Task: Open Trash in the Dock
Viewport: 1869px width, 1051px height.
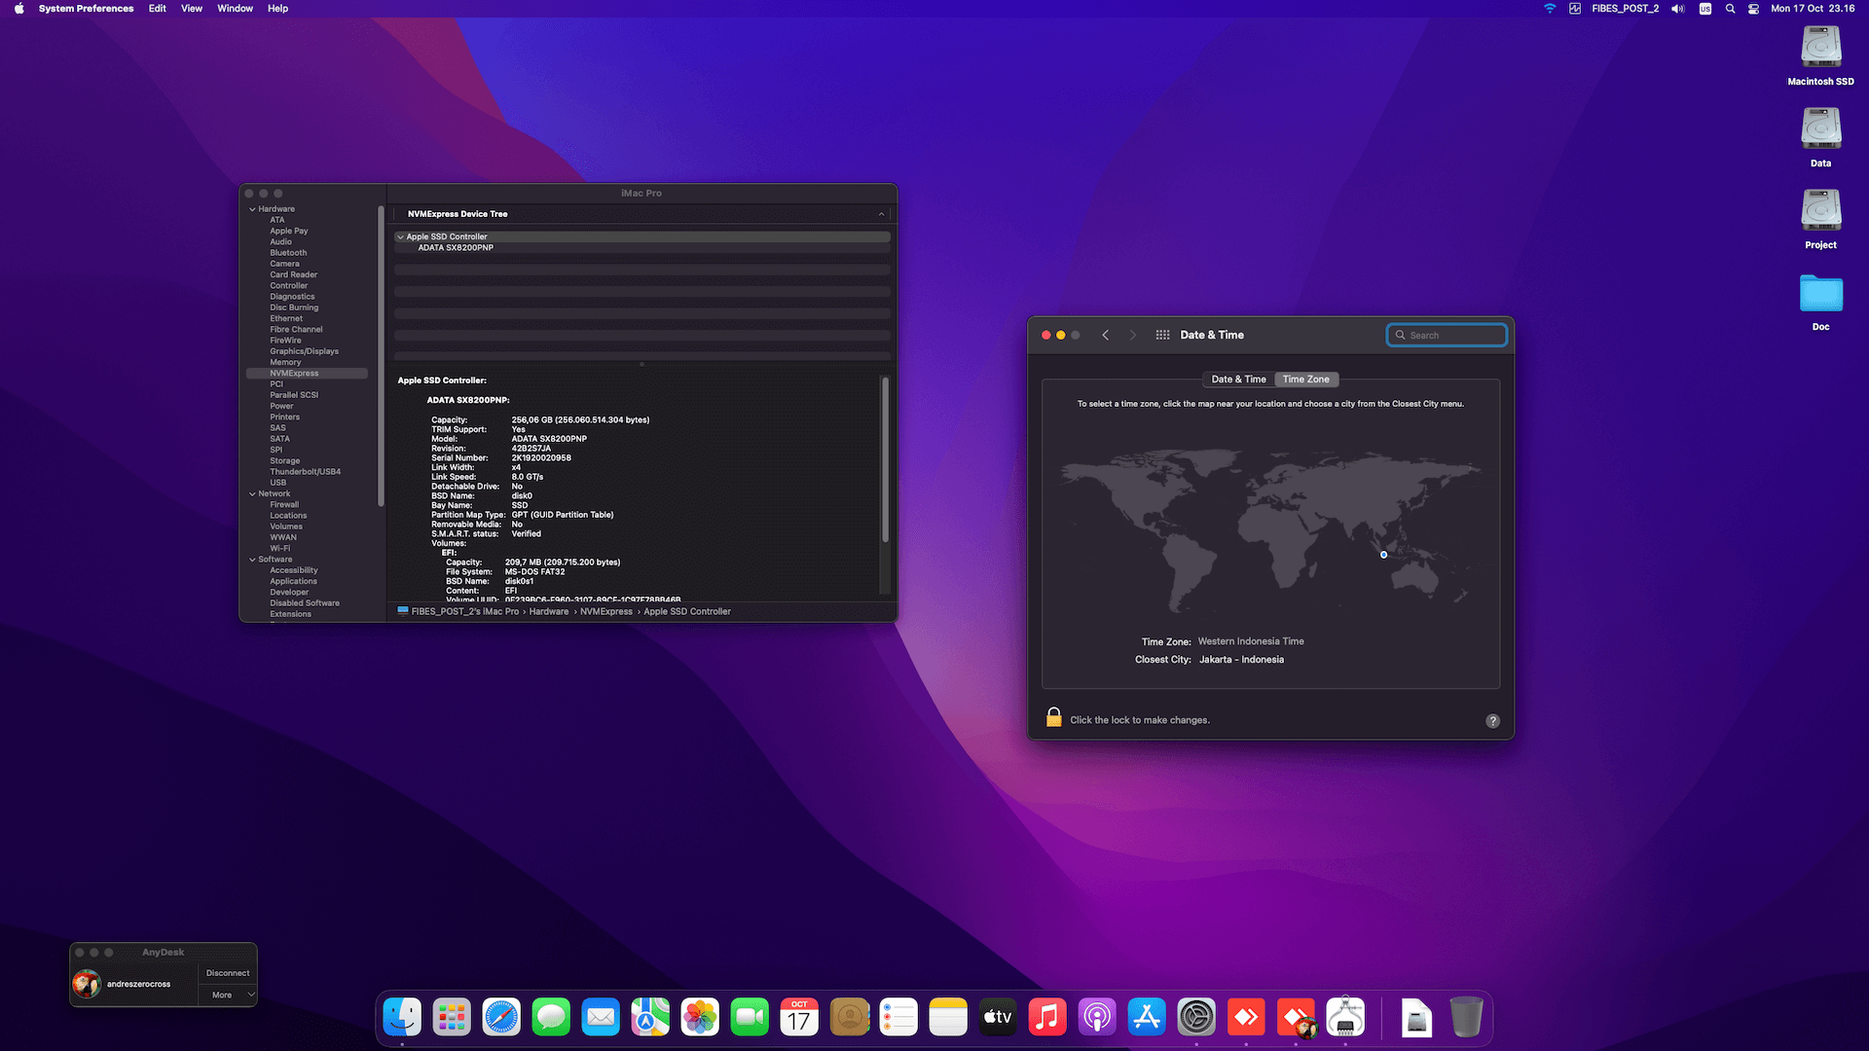Action: click(1466, 1017)
